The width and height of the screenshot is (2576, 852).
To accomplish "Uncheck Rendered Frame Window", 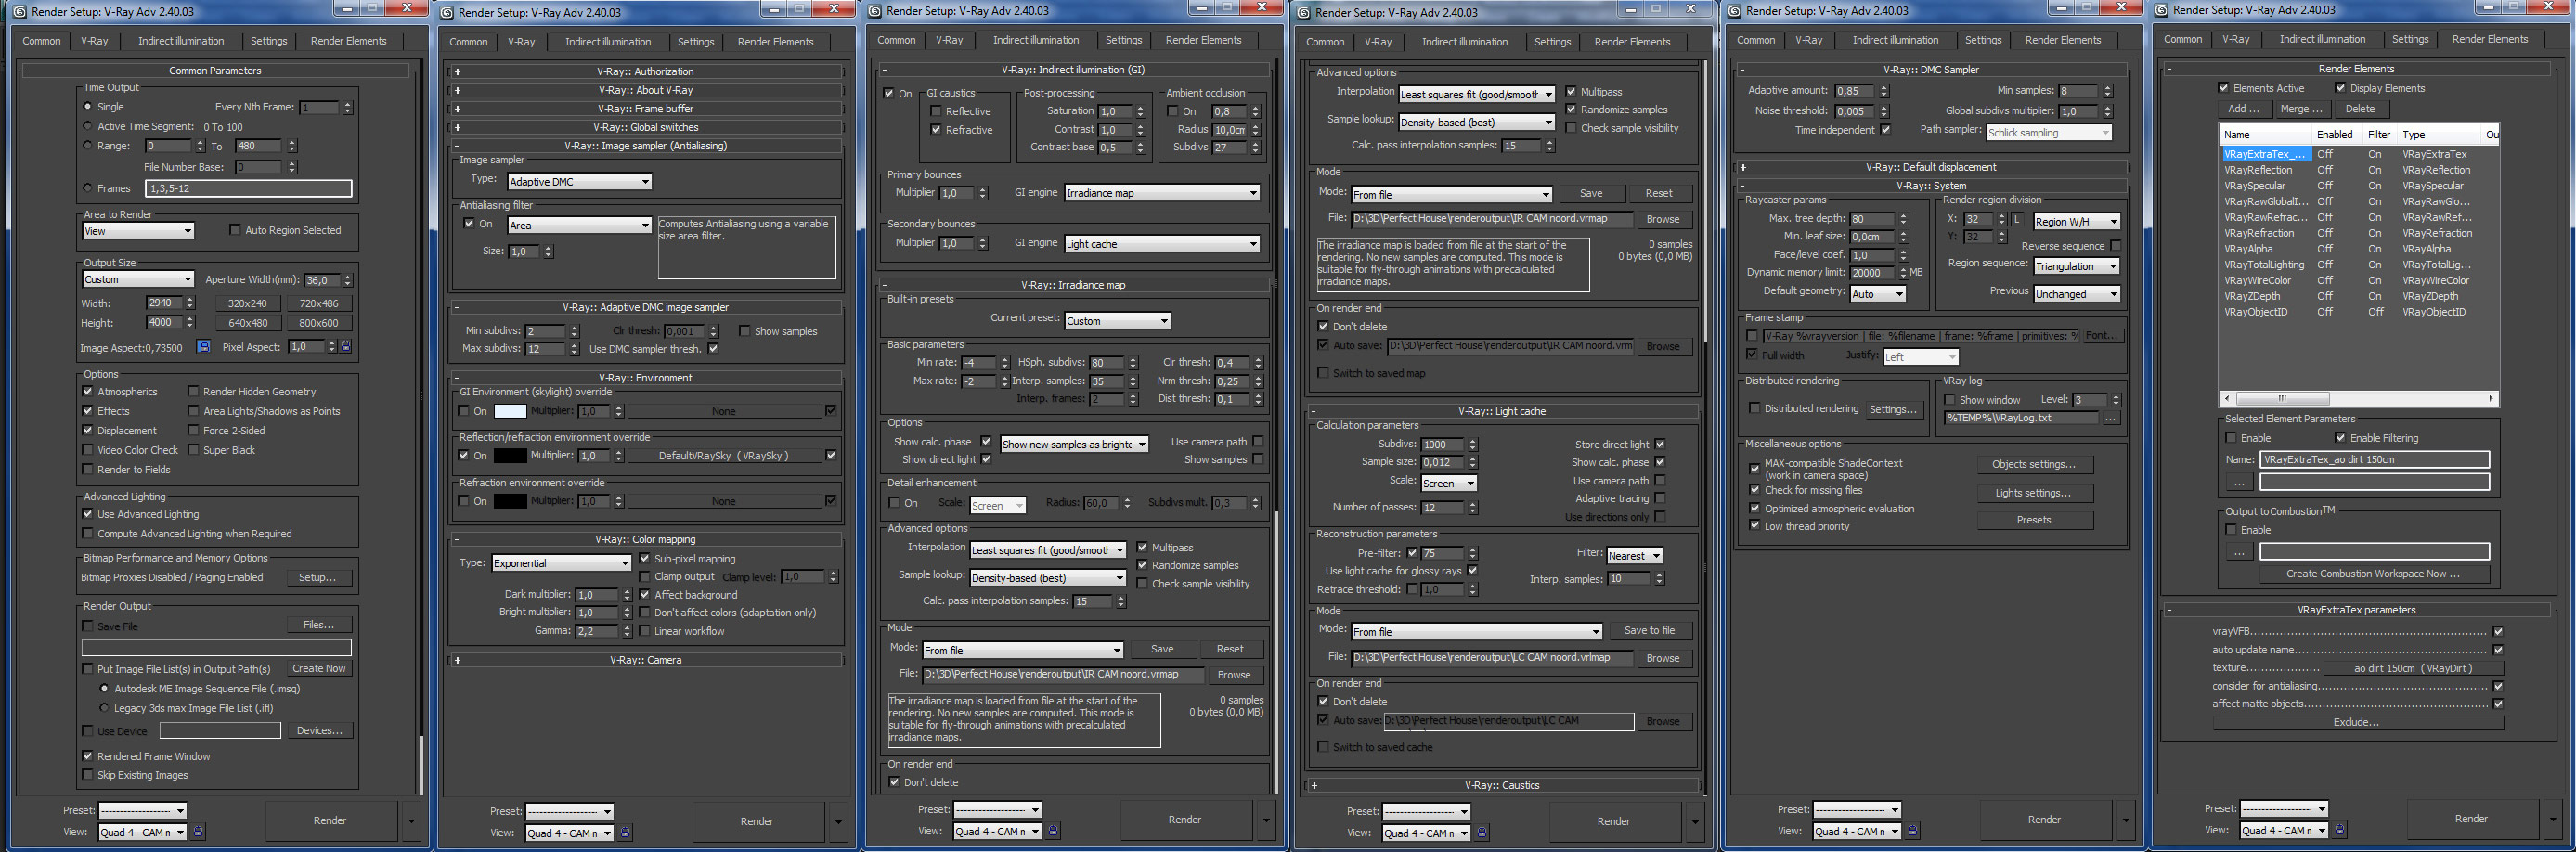I will (88, 756).
